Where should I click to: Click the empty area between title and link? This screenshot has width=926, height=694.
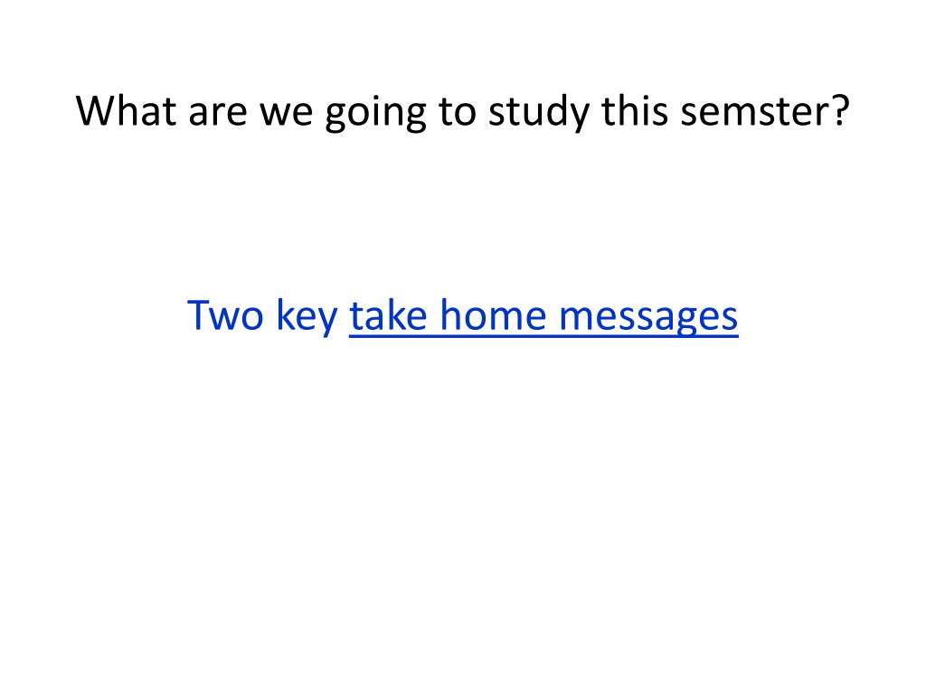pyautogui.click(x=462, y=212)
